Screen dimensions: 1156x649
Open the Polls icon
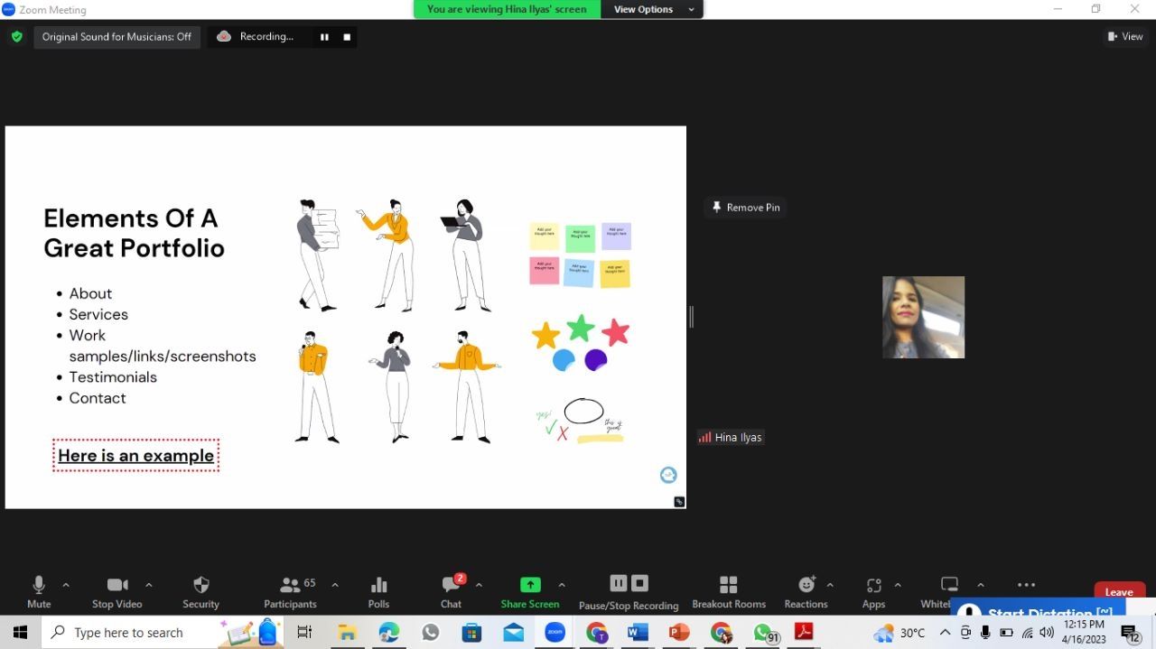[x=378, y=591]
